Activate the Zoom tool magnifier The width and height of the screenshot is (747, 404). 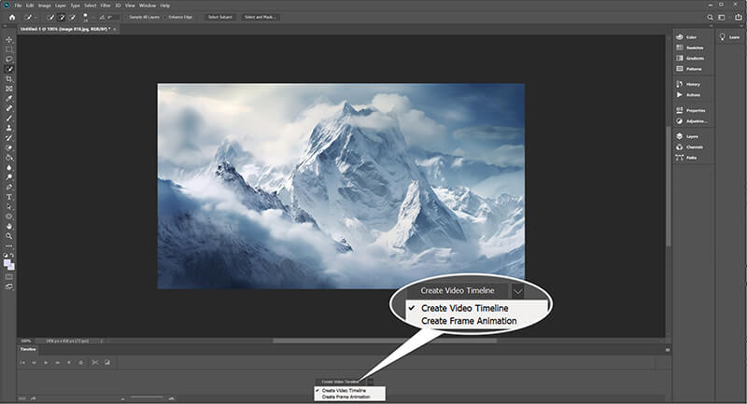(9, 237)
